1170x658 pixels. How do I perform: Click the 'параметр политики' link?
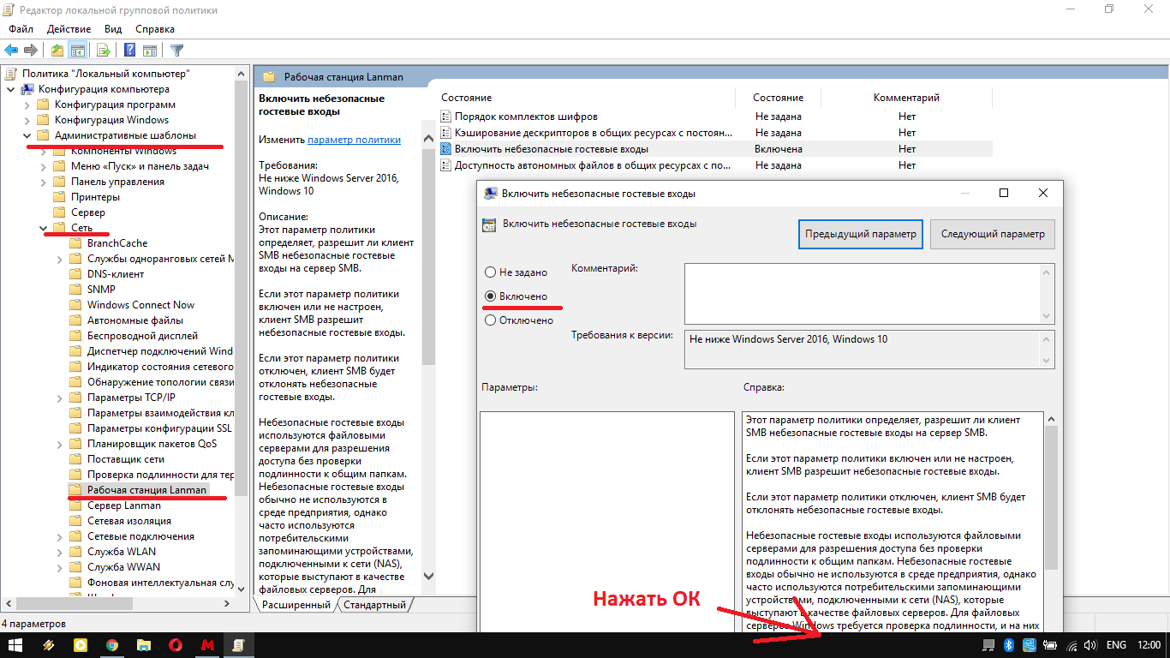pos(354,140)
